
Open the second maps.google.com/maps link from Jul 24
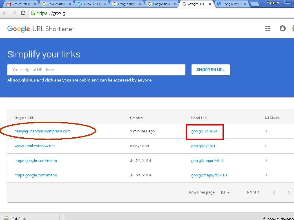click(x=36, y=175)
